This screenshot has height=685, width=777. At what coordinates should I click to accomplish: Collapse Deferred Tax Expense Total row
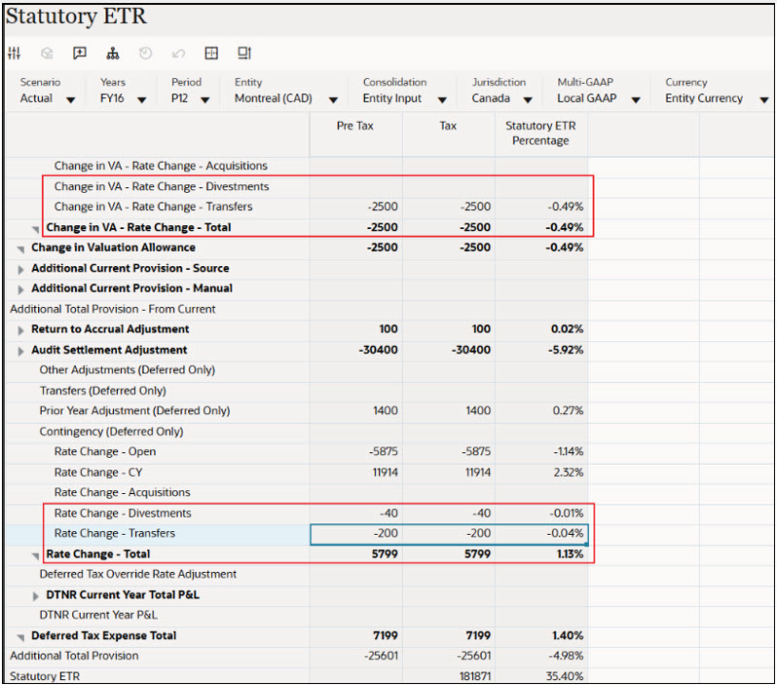point(20,637)
